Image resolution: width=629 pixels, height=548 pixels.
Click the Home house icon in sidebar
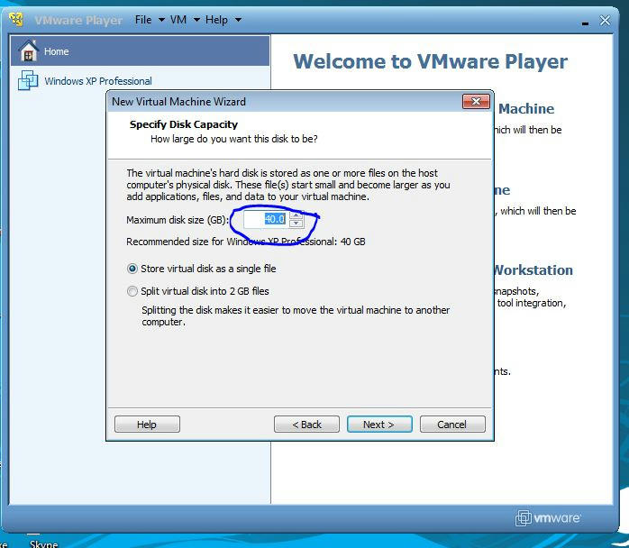click(28, 50)
